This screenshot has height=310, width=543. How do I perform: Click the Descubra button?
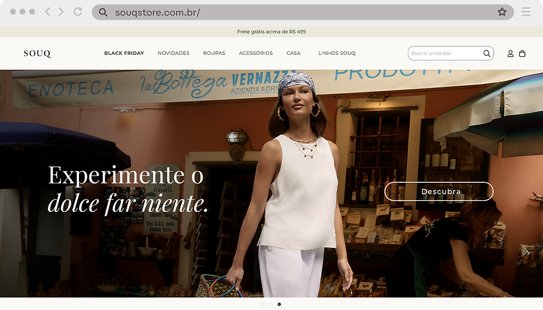(439, 191)
